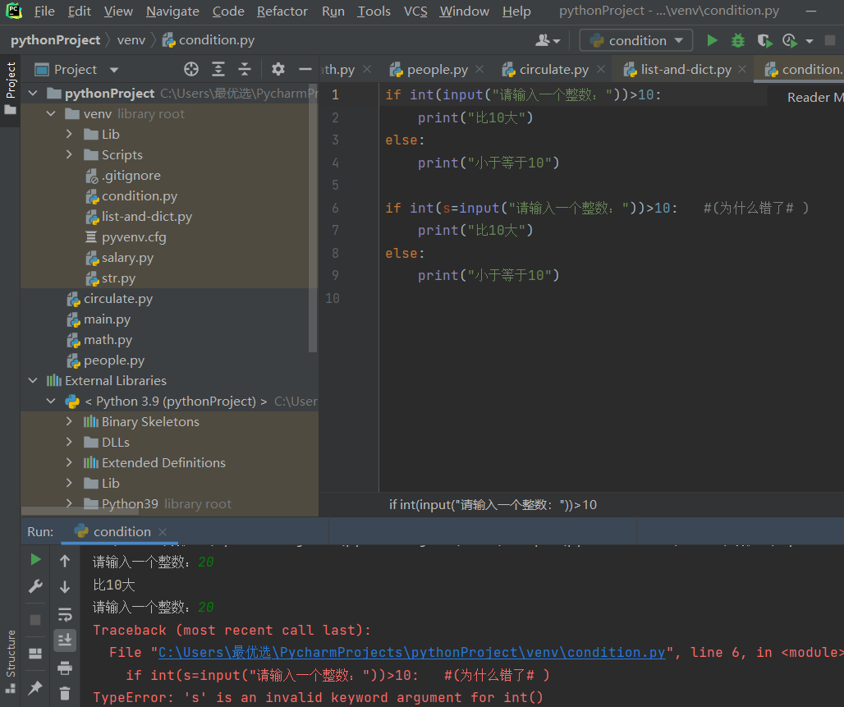The image size is (844, 707).
Task: Jump down the stack trace arrow
Action: [x=65, y=586]
